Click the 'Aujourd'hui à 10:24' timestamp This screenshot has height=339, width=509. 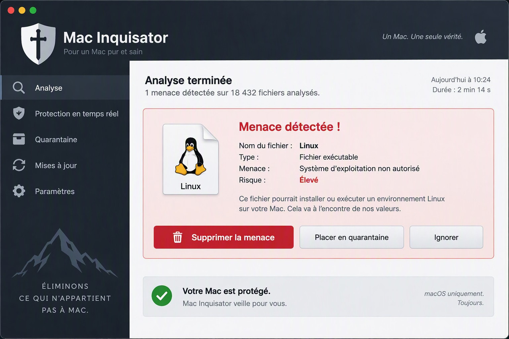(461, 79)
